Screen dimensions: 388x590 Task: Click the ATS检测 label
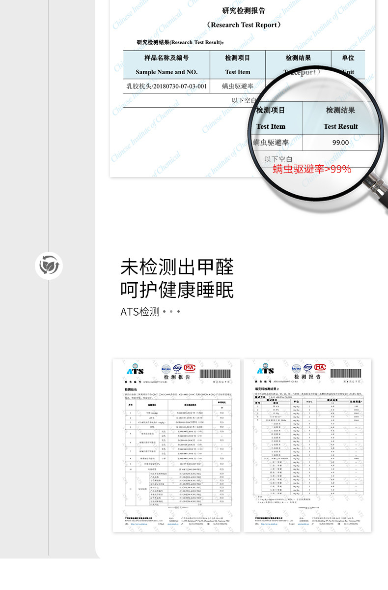tap(140, 312)
